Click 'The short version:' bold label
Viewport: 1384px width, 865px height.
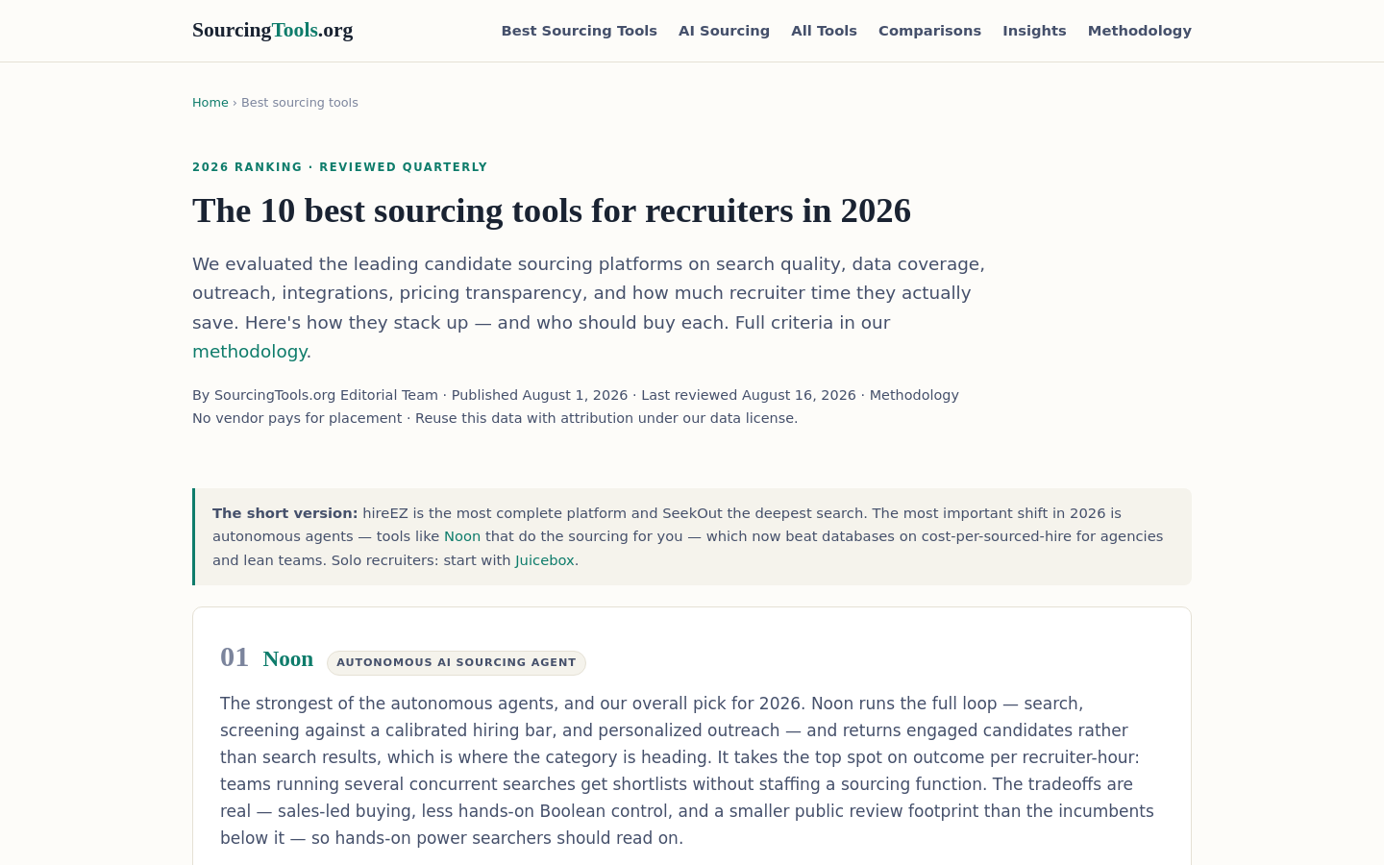285,513
